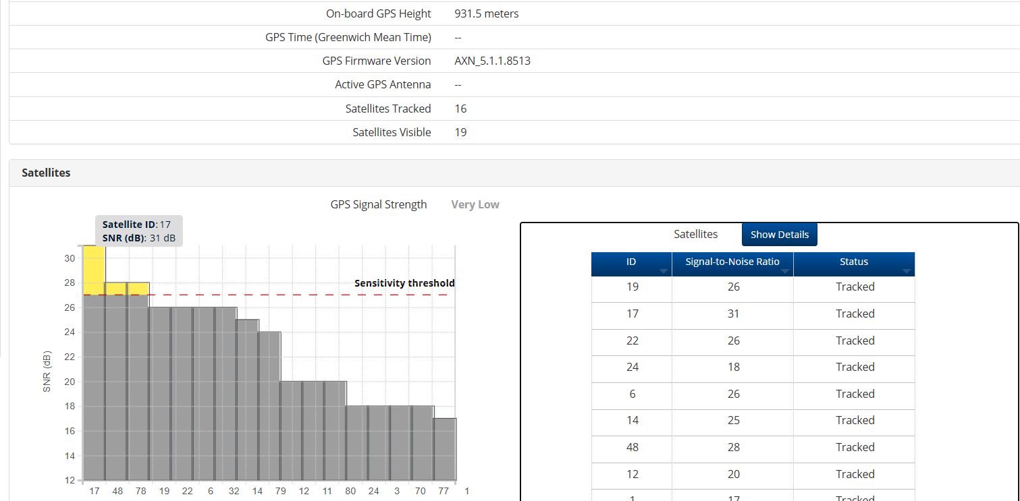Sort by Signal-to-Noise Ratio column arrow

[784, 271]
